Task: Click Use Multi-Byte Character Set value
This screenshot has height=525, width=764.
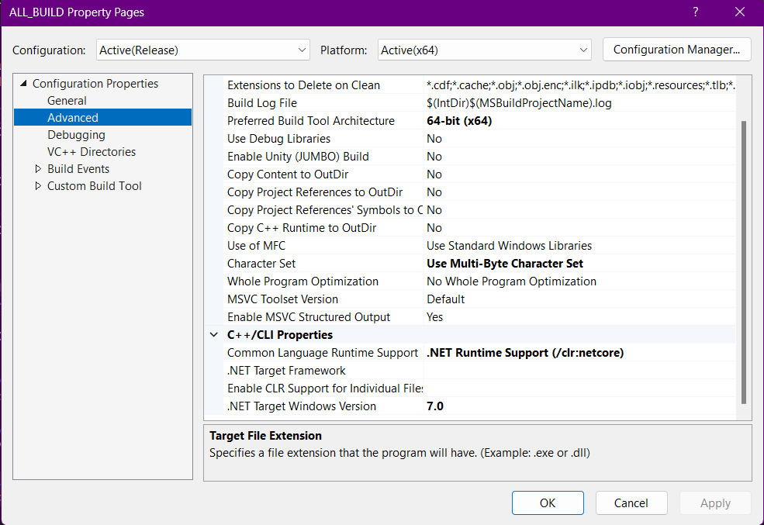Action: click(x=505, y=264)
